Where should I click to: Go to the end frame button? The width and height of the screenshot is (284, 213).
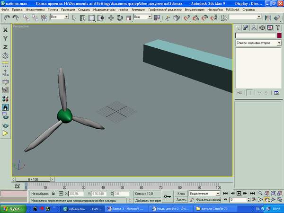click(252, 194)
